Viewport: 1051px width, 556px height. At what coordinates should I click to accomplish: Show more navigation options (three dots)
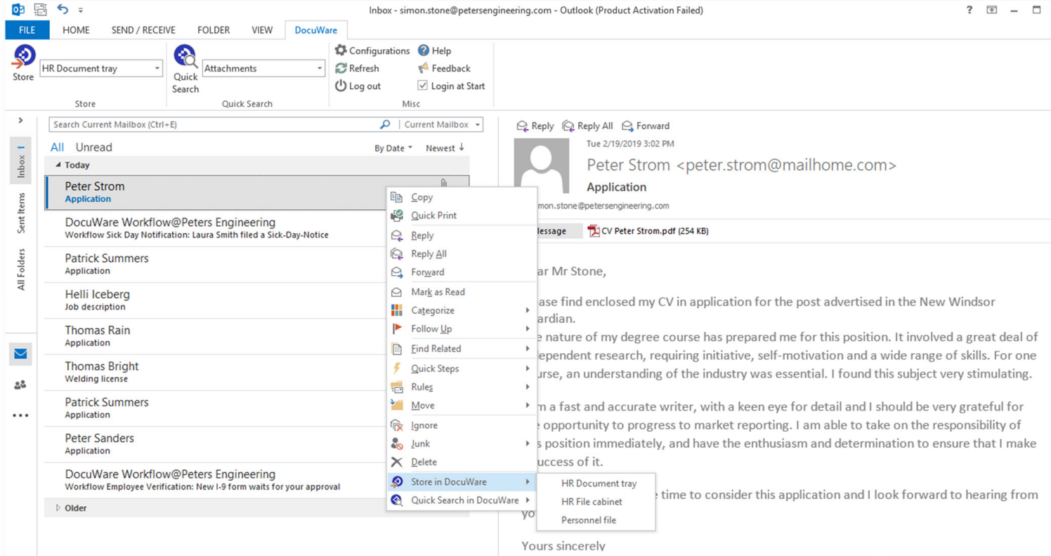20,415
